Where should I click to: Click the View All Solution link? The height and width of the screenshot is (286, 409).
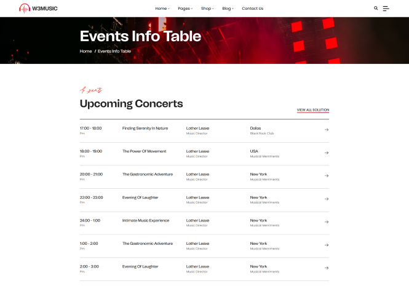[312, 110]
